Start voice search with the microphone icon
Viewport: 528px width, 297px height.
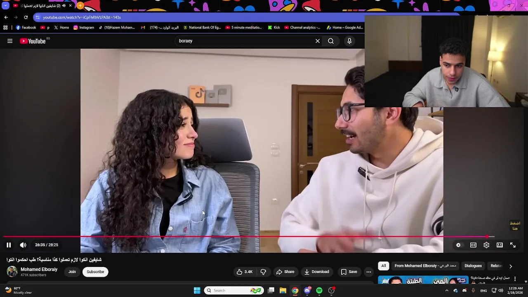[x=349, y=41]
